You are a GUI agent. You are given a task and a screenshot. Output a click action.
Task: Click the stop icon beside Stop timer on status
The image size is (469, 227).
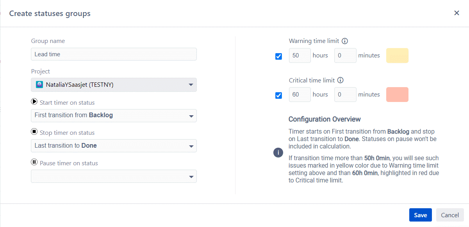pos(34,132)
